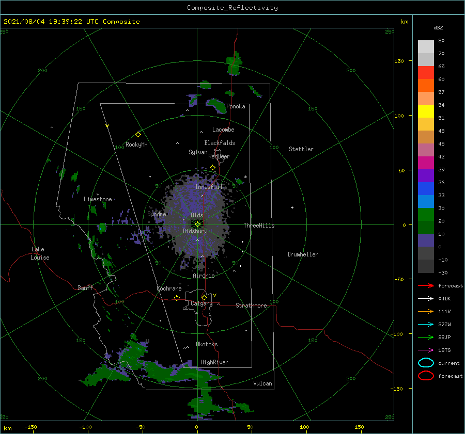
Task: Select the magenta 42 dBZ color swatch
Action: tap(426, 163)
